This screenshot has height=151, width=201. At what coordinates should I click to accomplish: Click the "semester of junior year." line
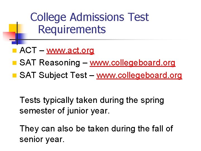[65, 111]
